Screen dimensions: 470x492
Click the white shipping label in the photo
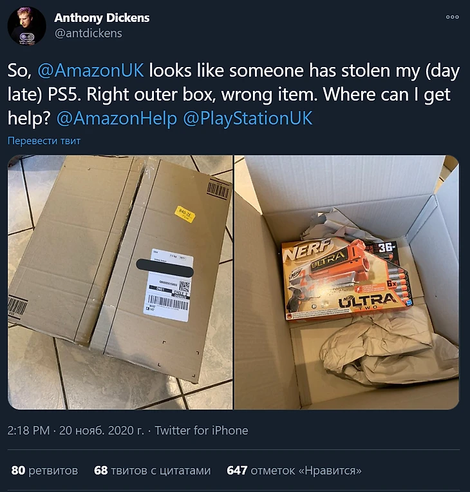(x=169, y=287)
